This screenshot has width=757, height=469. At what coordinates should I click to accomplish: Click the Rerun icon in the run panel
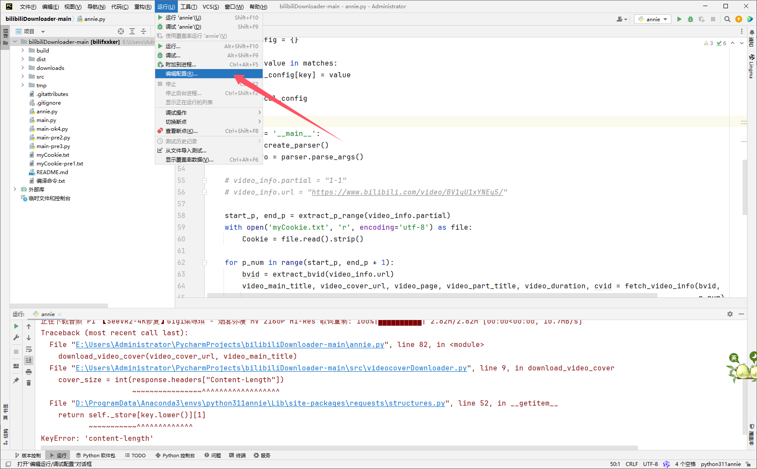click(16, 326)
